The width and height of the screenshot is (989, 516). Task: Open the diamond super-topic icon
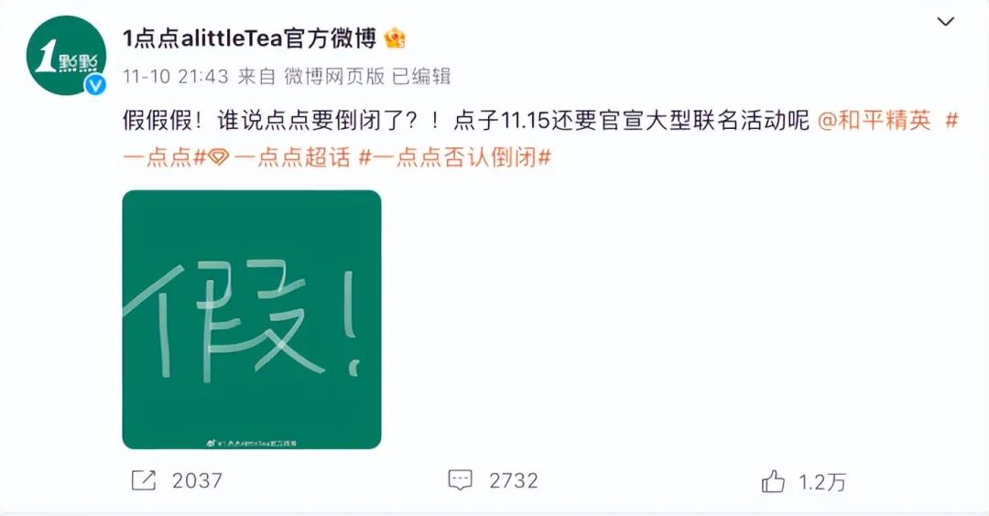218,157
